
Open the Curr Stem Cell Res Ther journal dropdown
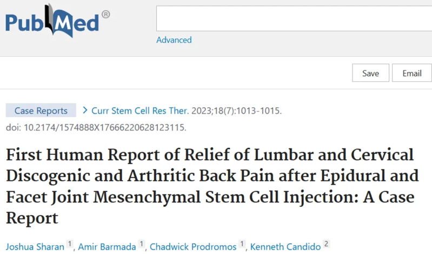pyautogui.click(x=139, y=111)
